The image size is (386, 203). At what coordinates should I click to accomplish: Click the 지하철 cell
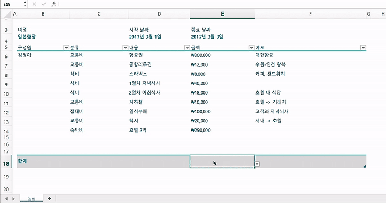136,102
